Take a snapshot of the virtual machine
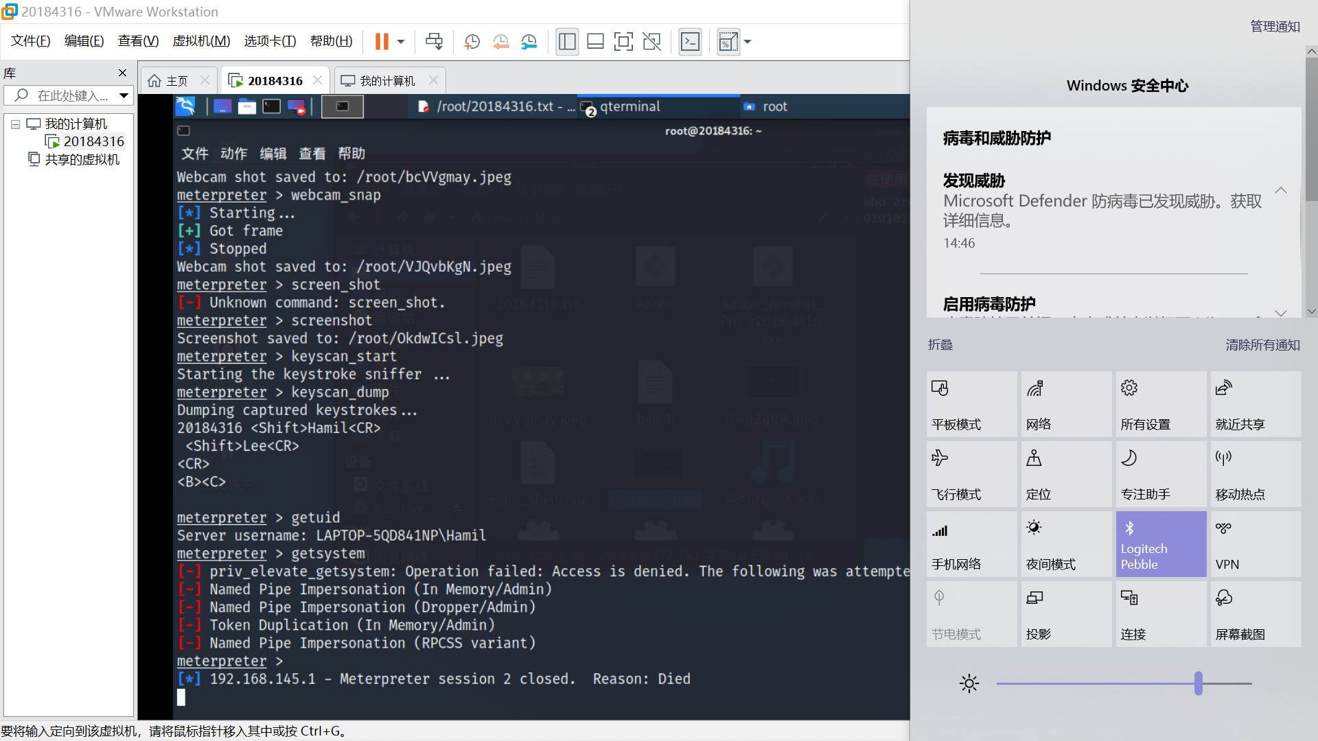1318x741 pixels. point(472,42)
